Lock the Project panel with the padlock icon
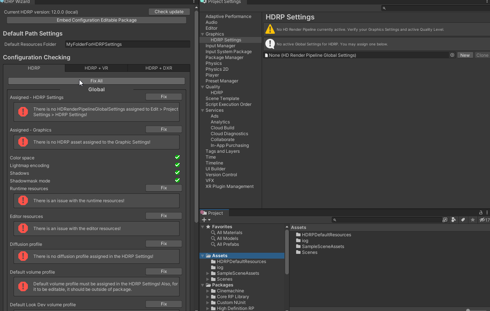490x311 pixels. coord(480,212)
